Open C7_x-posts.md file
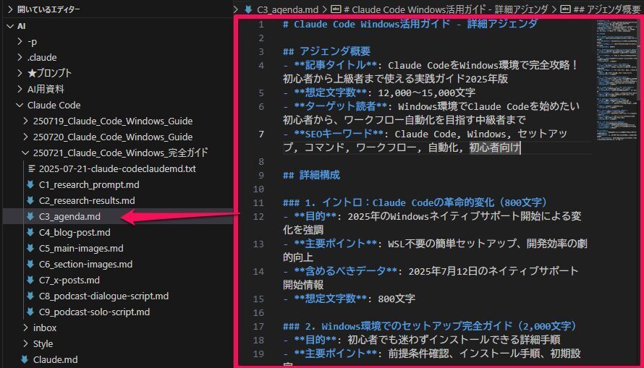Viewport: 644px width, 368px height. point(69,281)
